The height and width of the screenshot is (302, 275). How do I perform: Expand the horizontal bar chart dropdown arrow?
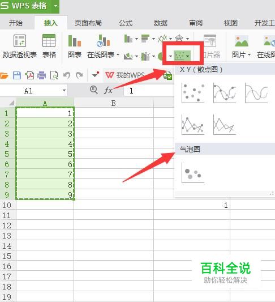tap(153, 39)
